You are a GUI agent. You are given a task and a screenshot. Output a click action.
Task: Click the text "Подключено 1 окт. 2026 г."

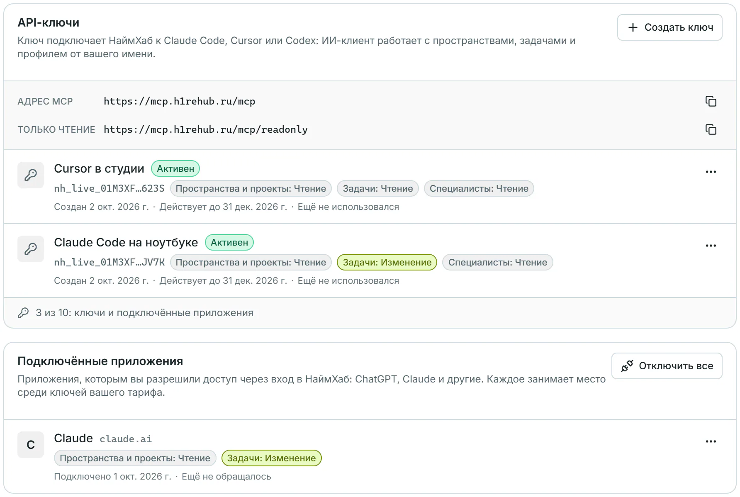(112, 476)
